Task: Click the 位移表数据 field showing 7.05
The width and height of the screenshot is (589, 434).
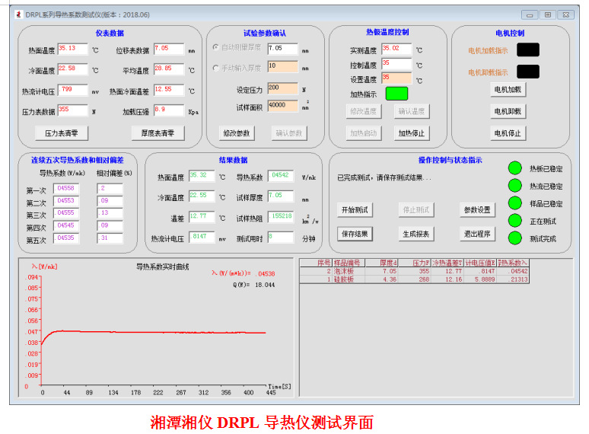Action: 169,49
